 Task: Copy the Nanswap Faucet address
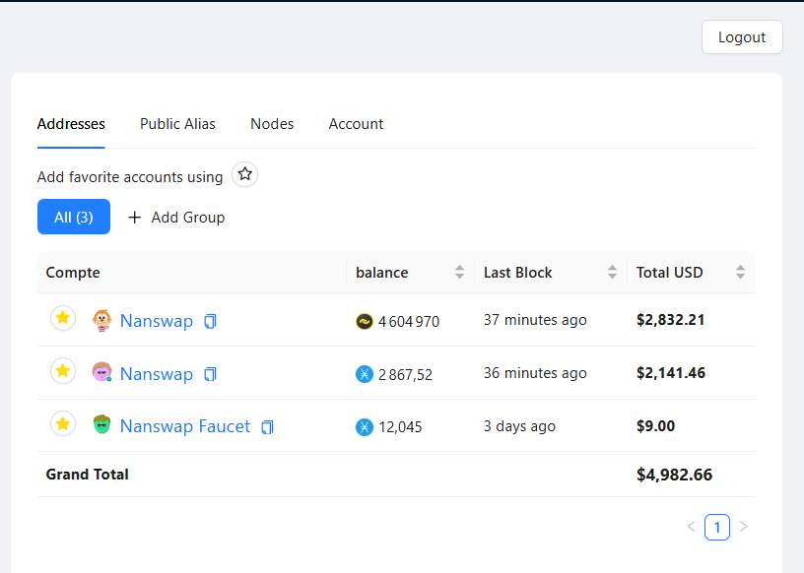(267, 425)
